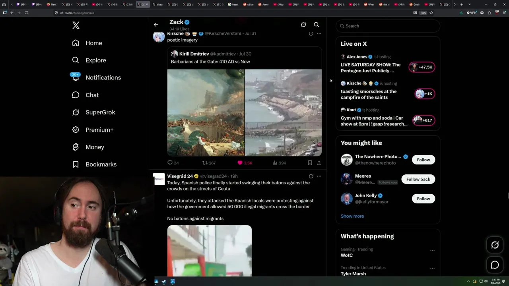Image resolution: width=509 pixels, height=286 pixels.
Task: Click the Visegrád 24 account name
Action: [180, 176]
